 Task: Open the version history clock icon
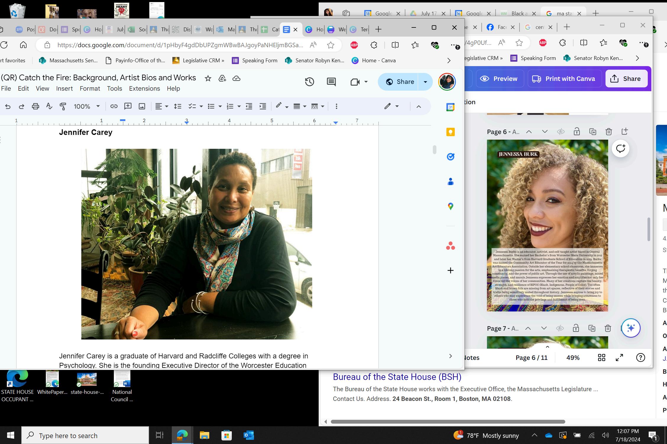coord(309,82)
